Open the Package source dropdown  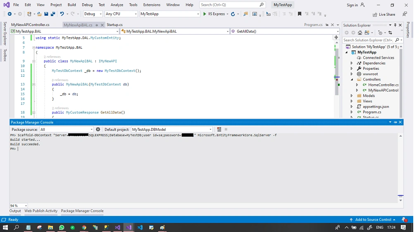66,130
